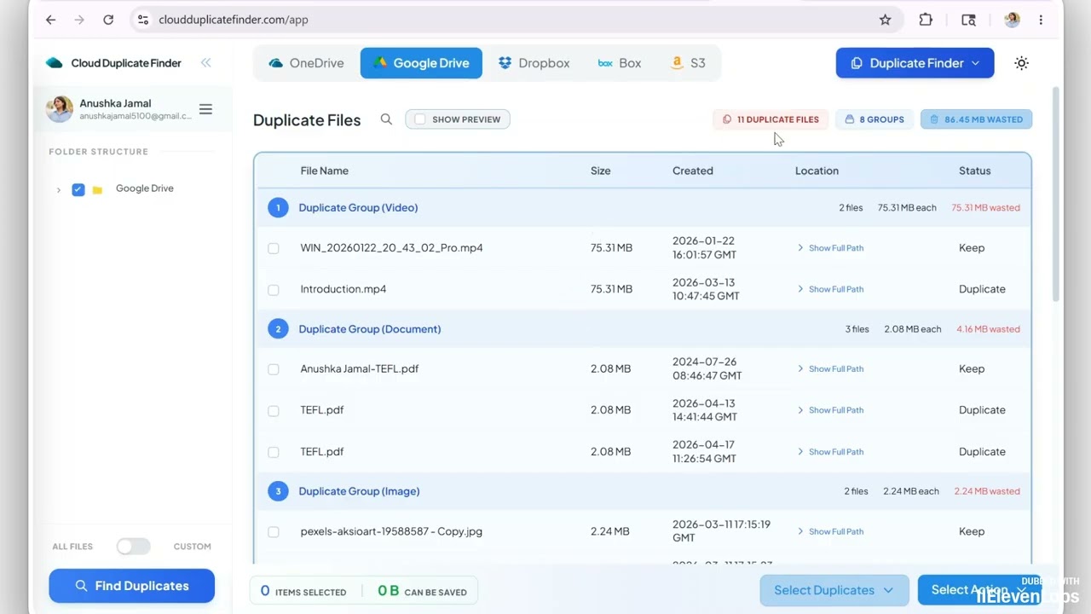
Task: Show full path for pexels-aksioart-19588587 - Copy.jpg
Action: point(830,531)
